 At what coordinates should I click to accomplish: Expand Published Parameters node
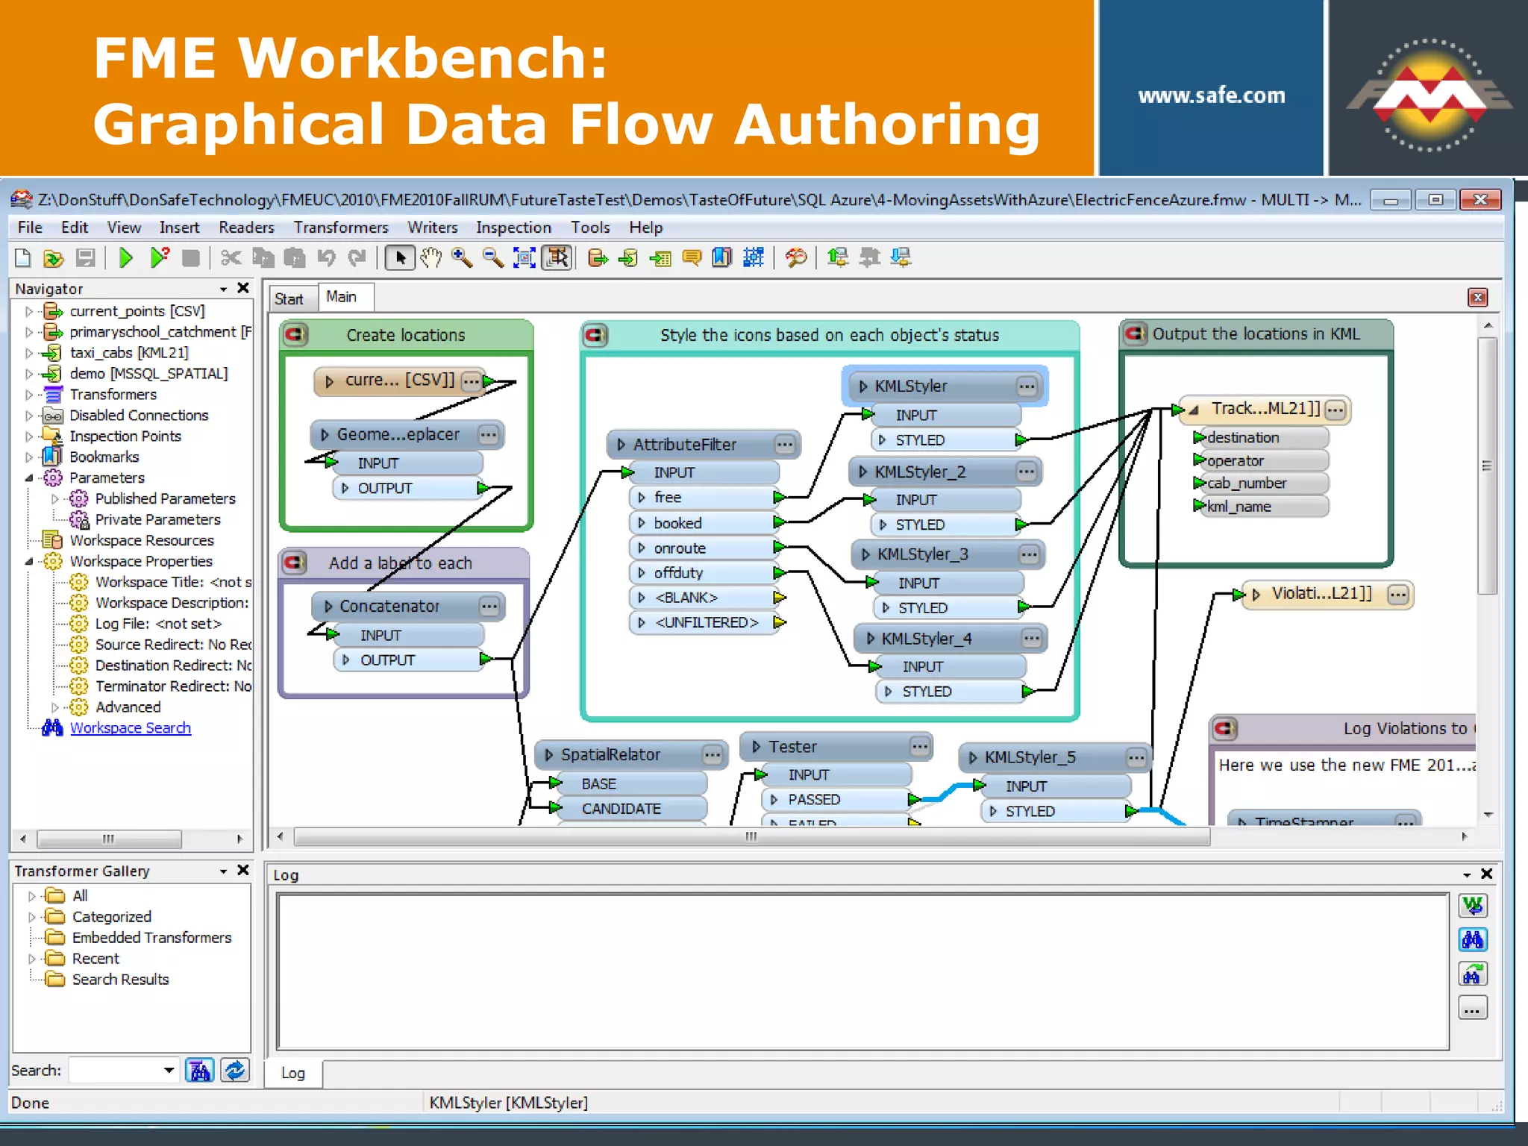point(54,498)
